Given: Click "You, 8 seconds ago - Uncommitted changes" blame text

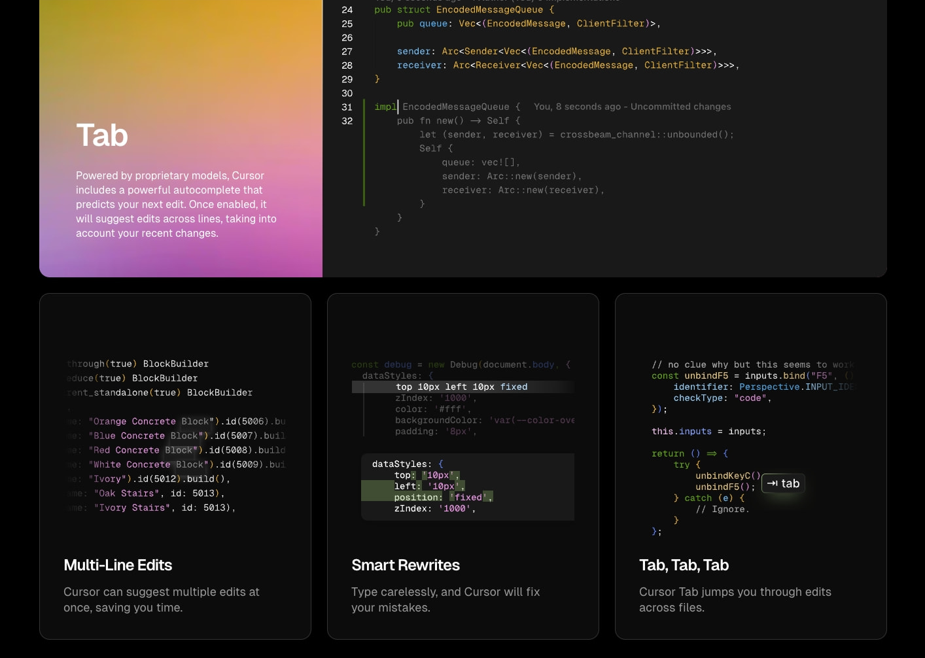Looking at the screenshot, I should point(633,107).
